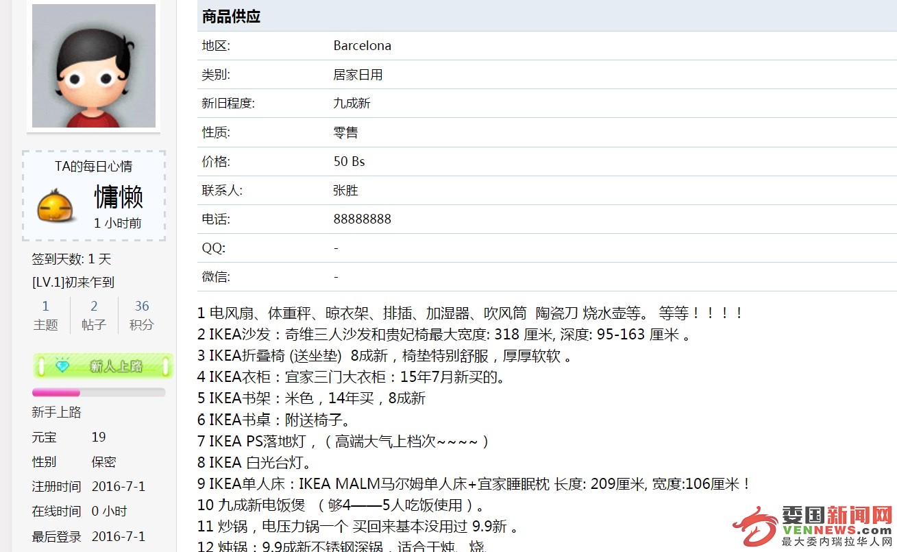Viewport: 897px width, 552px height.
Task: Click the 性别 value 保密
Action: pos(104,461)
